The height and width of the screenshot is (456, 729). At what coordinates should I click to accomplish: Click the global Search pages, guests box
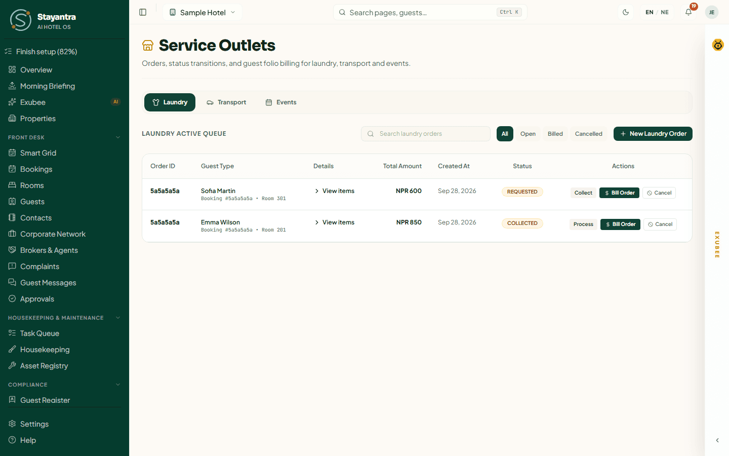[430, 12]
